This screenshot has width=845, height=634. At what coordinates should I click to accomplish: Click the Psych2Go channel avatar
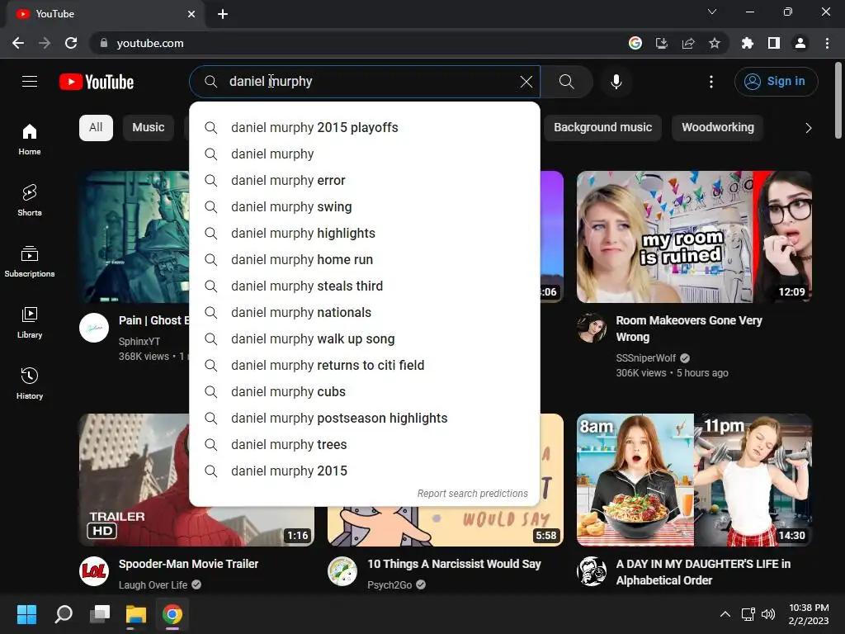(x=342, y=571)
